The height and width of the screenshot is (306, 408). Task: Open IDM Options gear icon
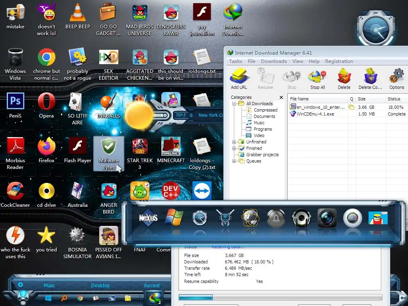(x=396, y=79)
